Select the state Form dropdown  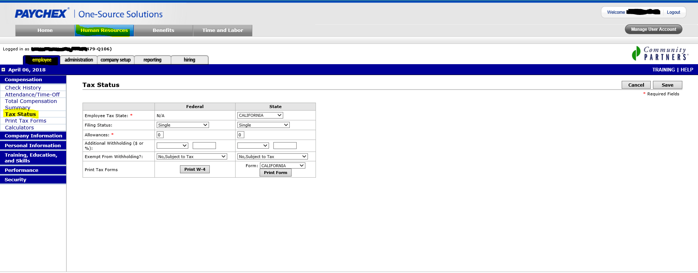[x=282, y=166]
